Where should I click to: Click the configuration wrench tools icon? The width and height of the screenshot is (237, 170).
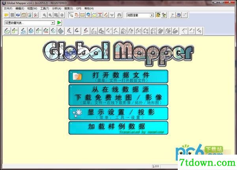click(x=36, y=15)
